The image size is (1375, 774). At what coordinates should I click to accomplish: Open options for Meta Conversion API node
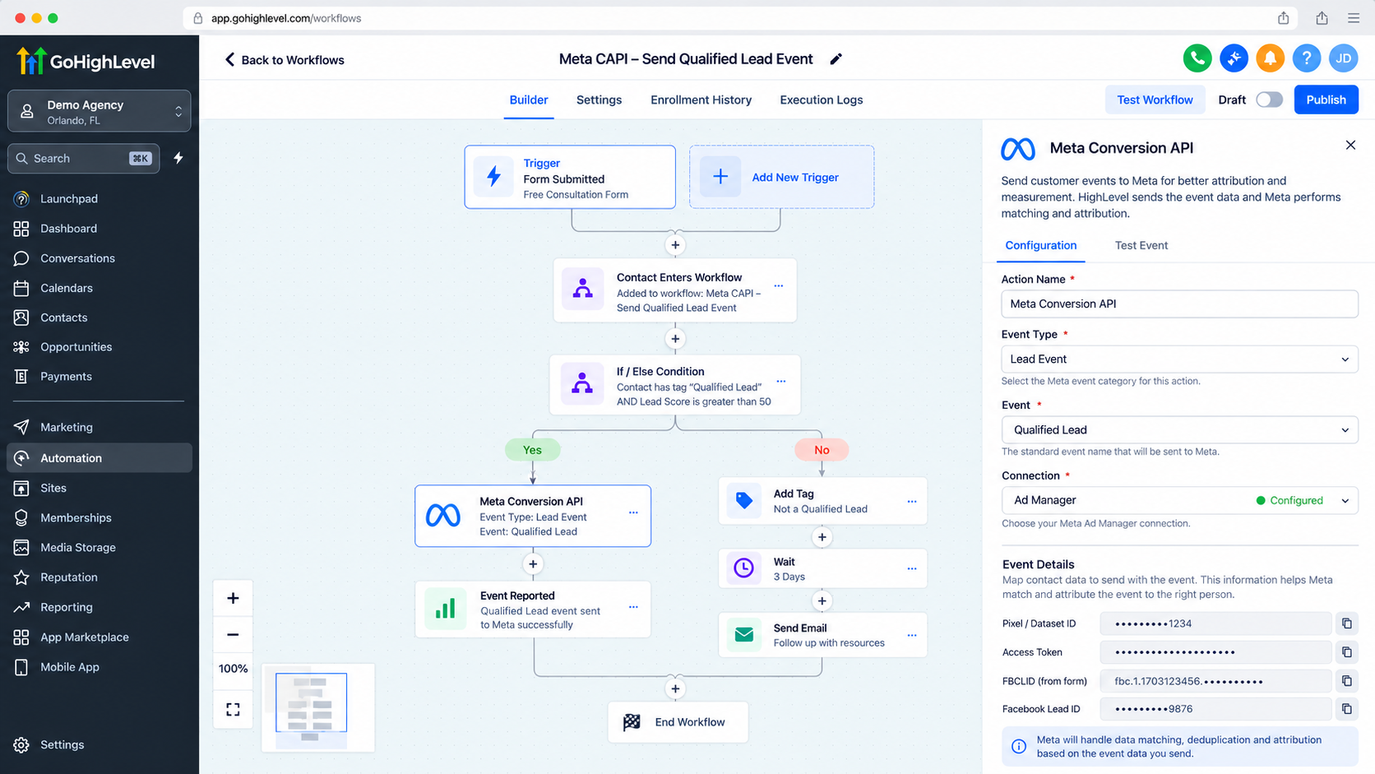tap(633, 512)
